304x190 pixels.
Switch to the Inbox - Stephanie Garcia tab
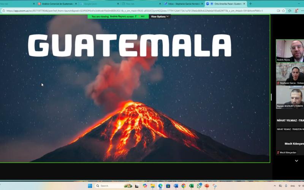184,4
